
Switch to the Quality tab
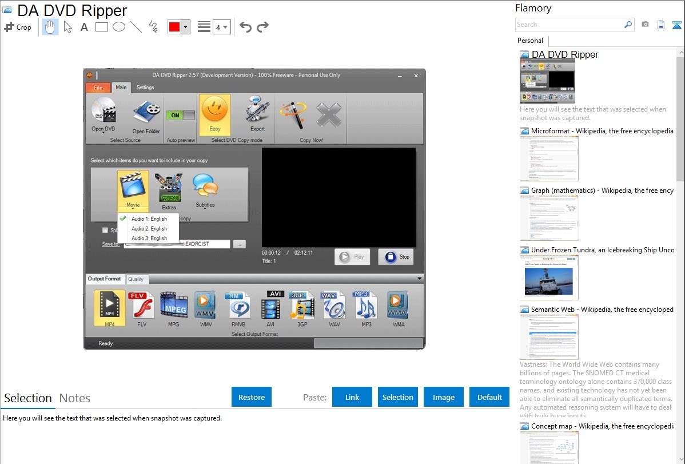[x=136, y=279]
